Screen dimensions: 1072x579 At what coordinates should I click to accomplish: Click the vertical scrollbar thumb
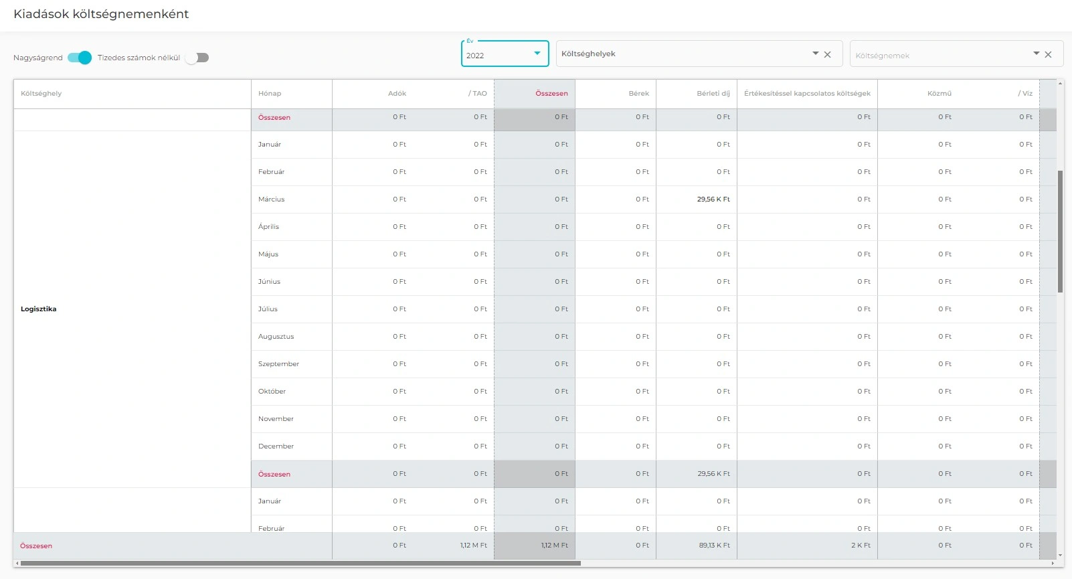(x=1060, y=231)
